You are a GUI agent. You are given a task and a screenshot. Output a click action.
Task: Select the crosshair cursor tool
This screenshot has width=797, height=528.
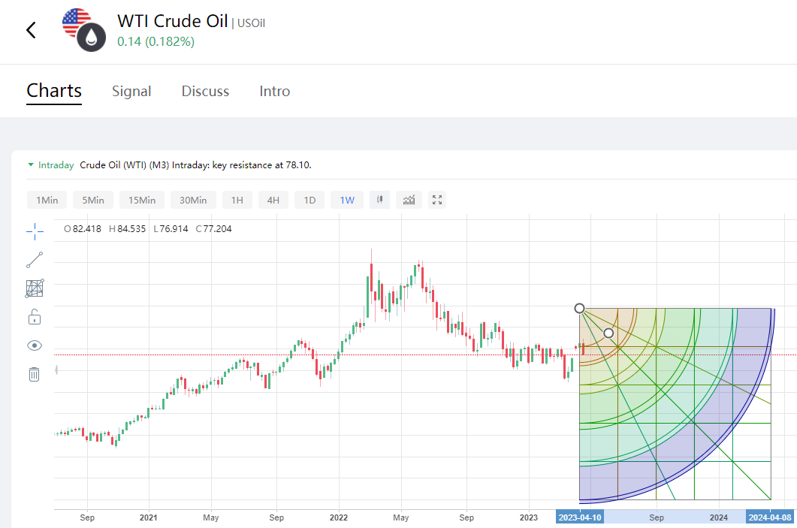(35, 231)
